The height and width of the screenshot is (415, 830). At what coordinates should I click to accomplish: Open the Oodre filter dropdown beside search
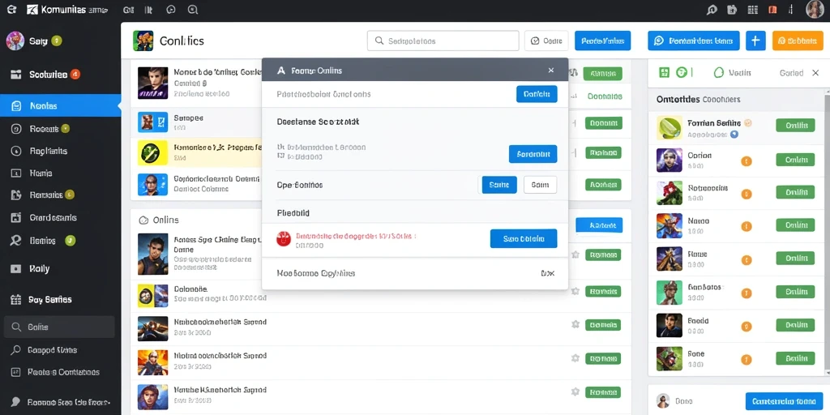[546, 41]
